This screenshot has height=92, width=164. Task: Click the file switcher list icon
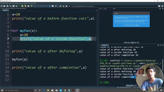pos(13,6)
